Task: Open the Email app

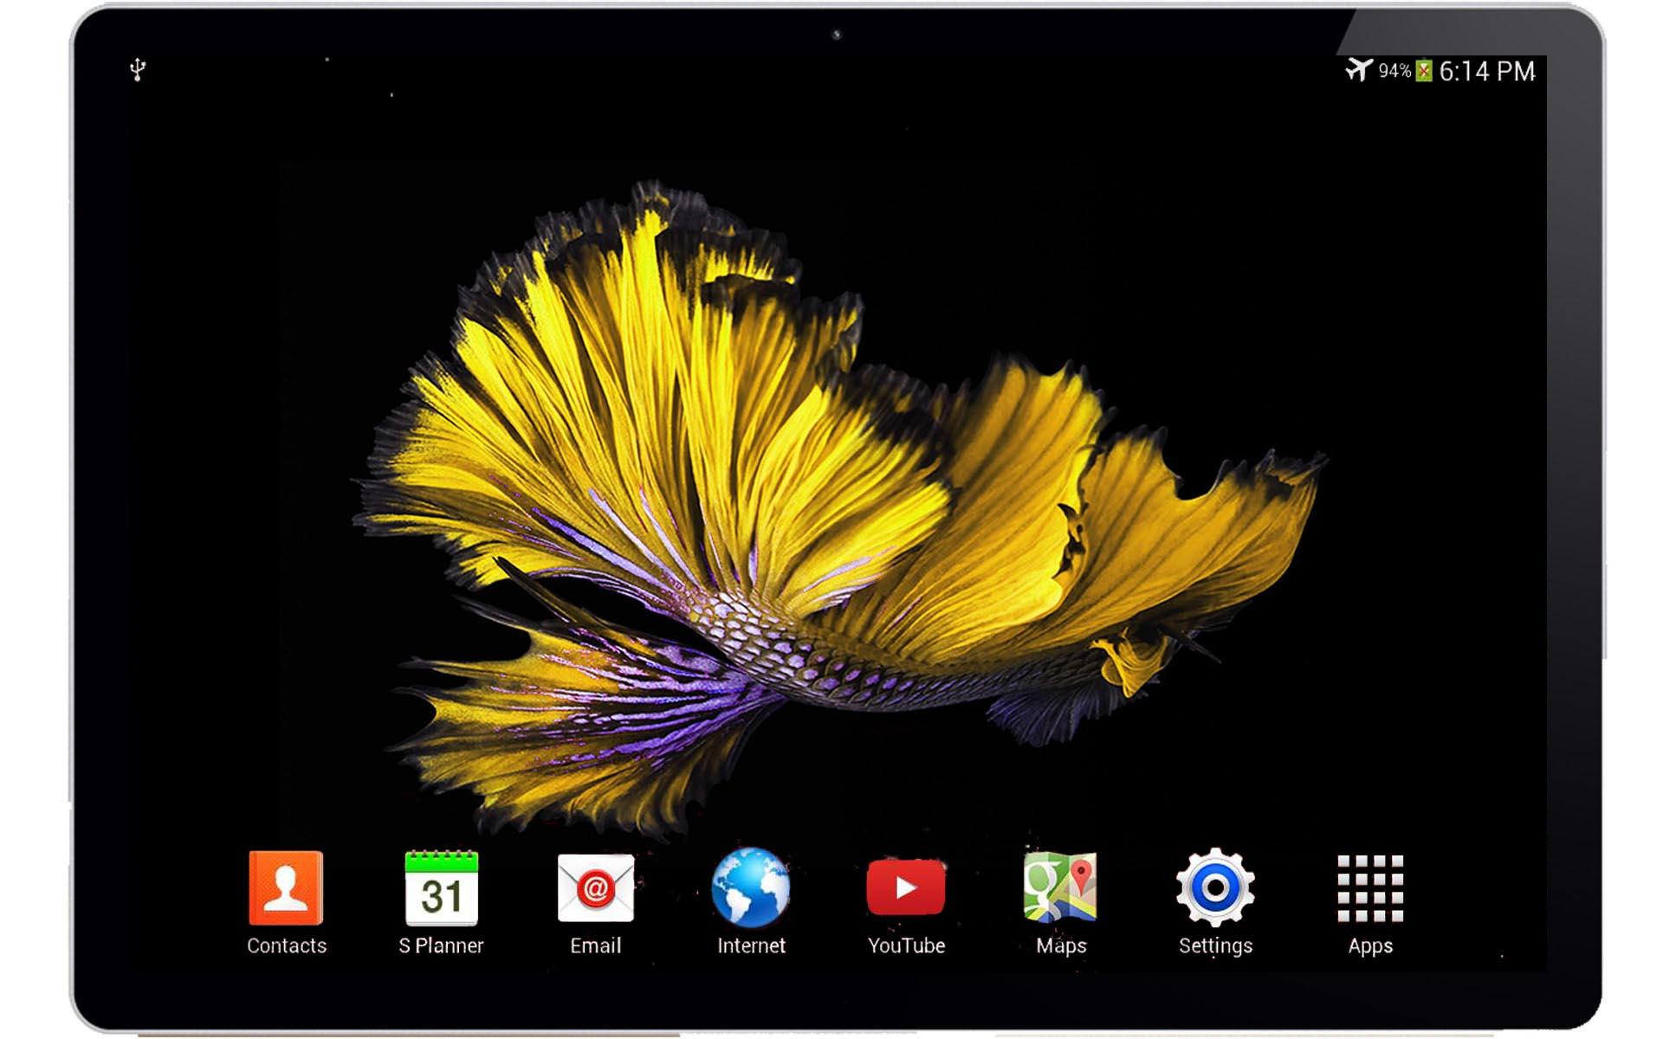Action: click(x=596, y=888)
